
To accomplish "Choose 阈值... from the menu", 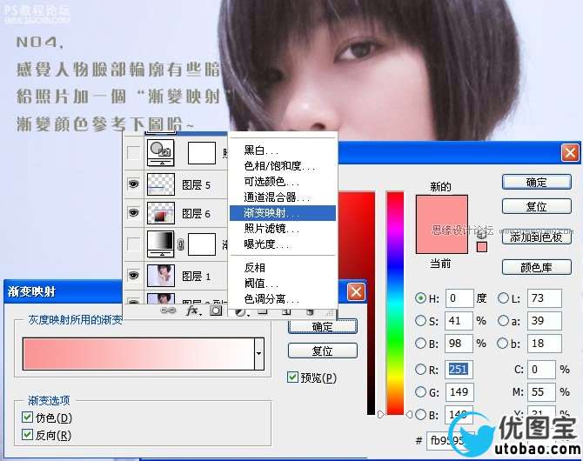I will (x=283, y=284).
